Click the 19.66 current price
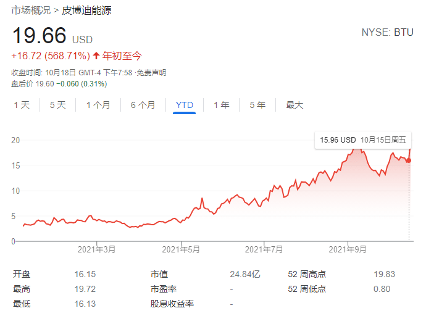This screenshot has height=316, width=426. (39, 35)
